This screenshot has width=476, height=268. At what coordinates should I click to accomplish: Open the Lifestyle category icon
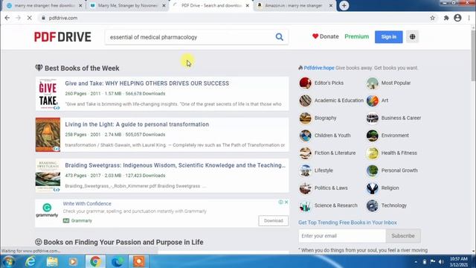(305, 170)
